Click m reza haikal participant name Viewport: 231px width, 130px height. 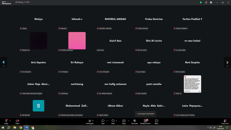(192, 41)
